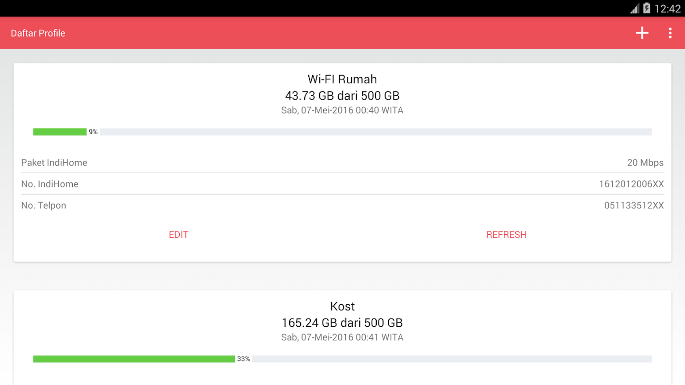Tap the Kost profile name

click(342, 307)
